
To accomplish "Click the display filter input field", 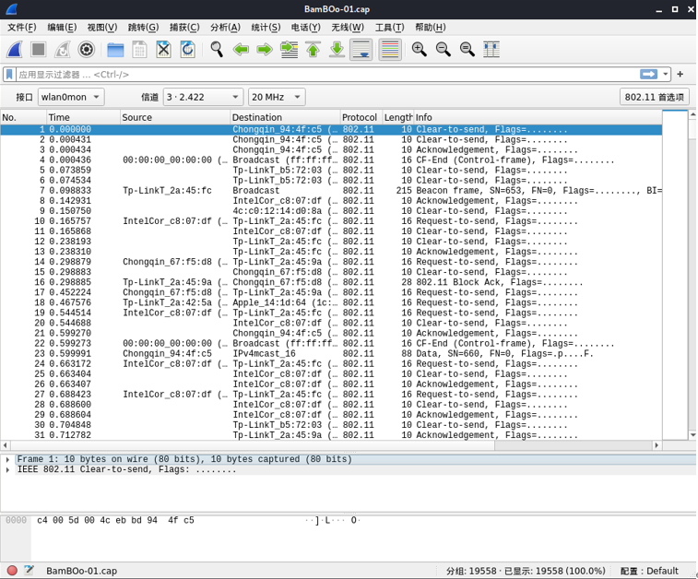I will coord(327,75).
